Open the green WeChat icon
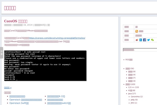Screen dimensions: 157x105 (x=152, y=40)
